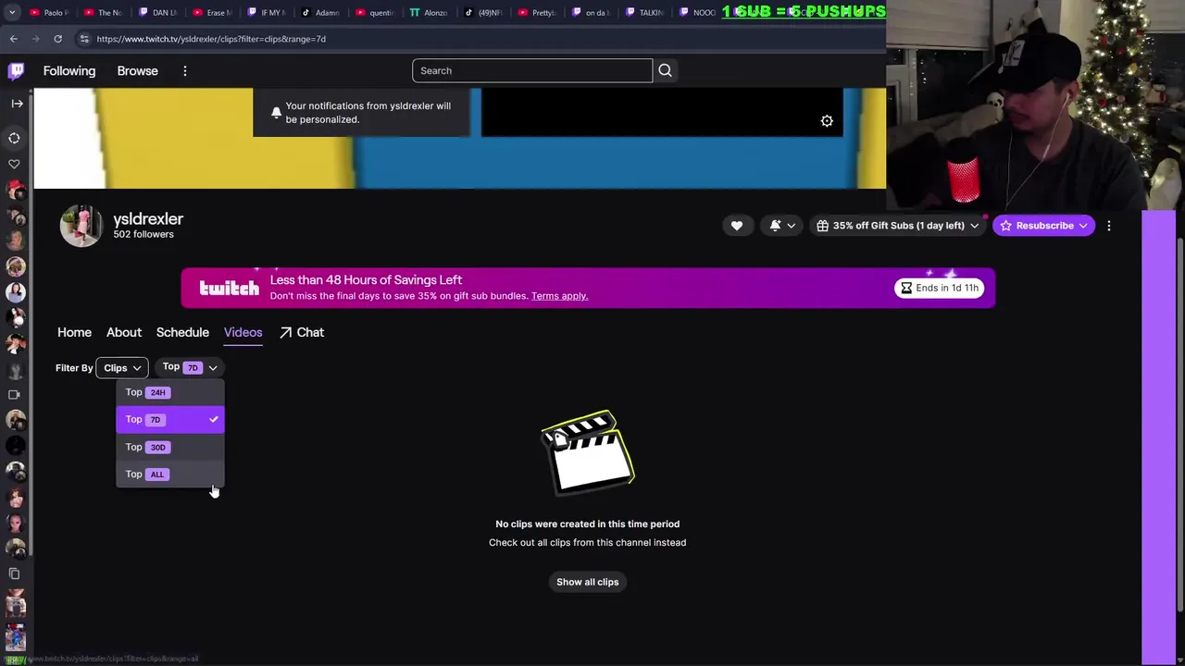Click the camera icon in left sidebar
1185x666 pixels.
click(14, 395)
